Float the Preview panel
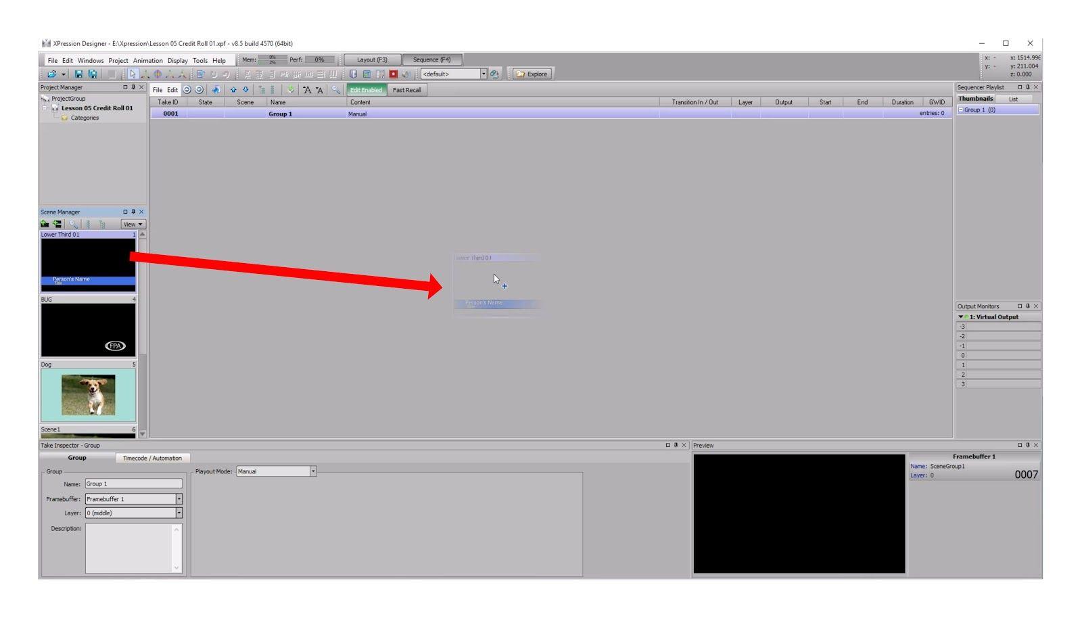Viewport: 1082px width, 635px height. (x=1020, y=445)
